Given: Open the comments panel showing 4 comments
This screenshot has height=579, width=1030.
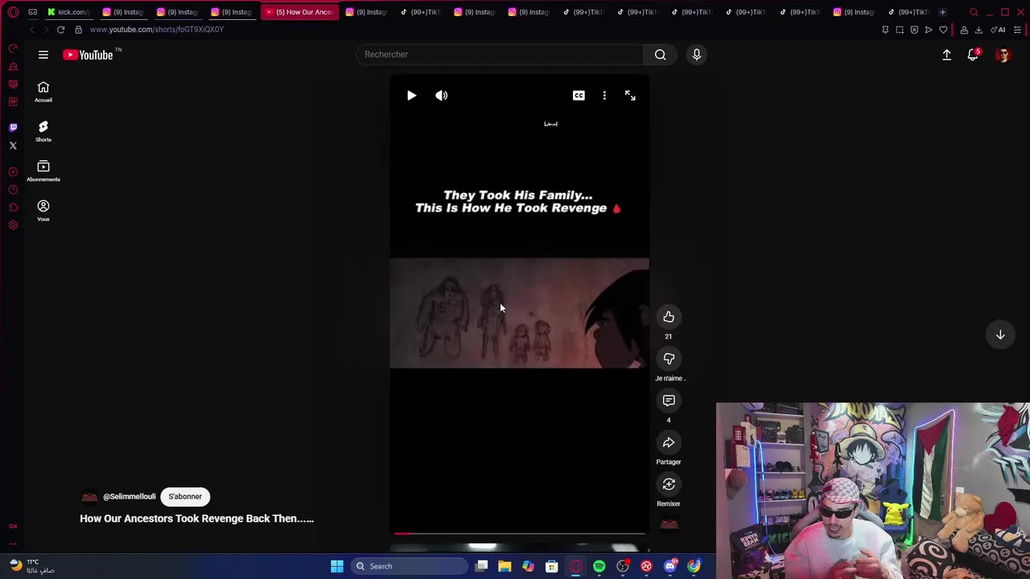Looking at the screenshot, I should point(669,400).
